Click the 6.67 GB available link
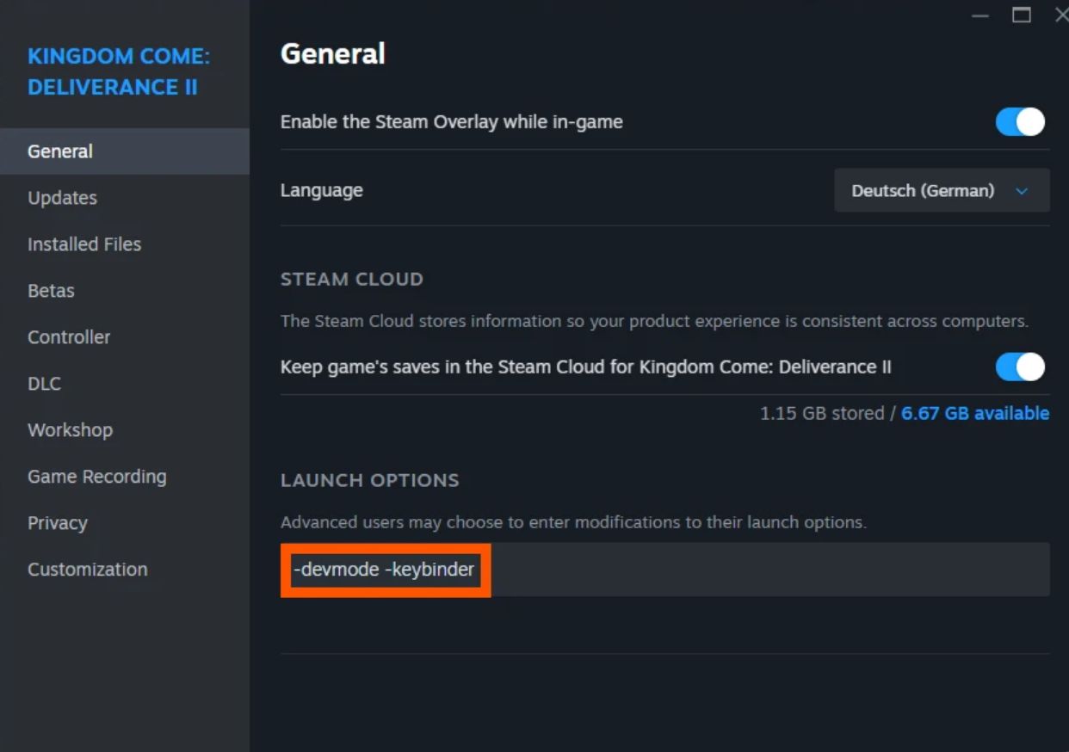Screen dimensions: 1069x752 coord(975,414)
